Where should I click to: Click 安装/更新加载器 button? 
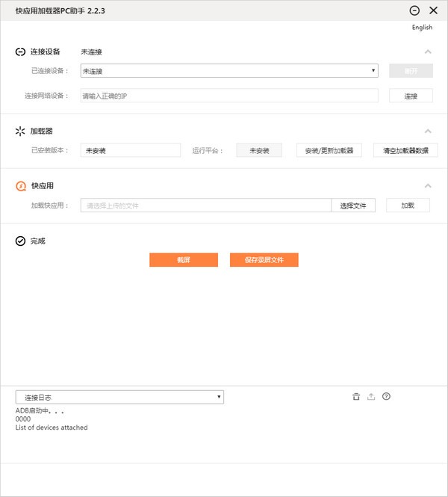tap(329, 150)
